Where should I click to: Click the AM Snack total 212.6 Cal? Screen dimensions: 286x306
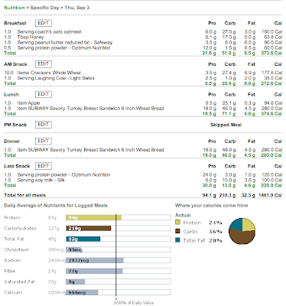271,83
